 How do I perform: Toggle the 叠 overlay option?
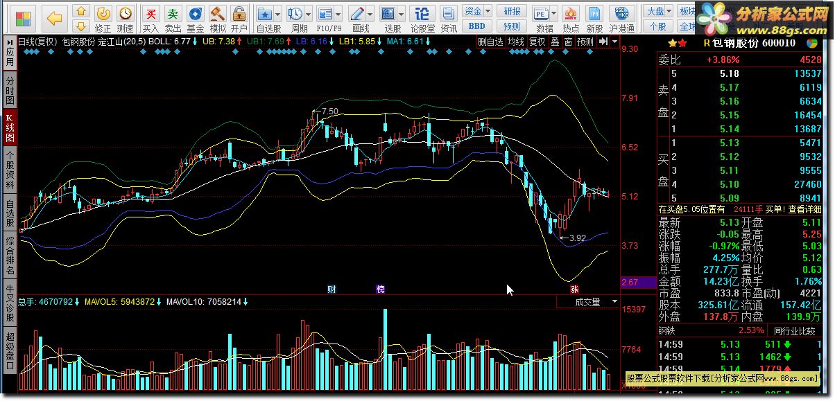(555, 42)
